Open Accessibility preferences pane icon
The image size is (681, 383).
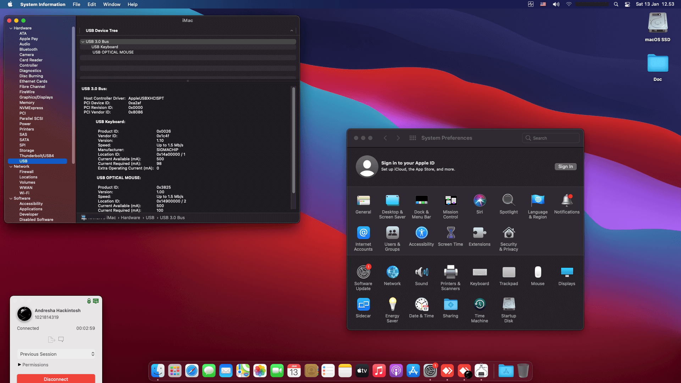click(x=421, y=237)
